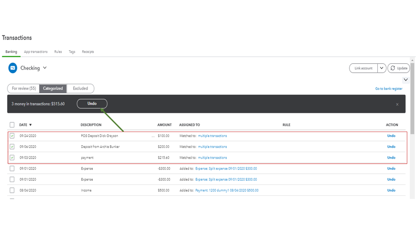This screenshot has width=416, height=234.
Task: Expand the chevron below Update button
Action: point(406,80)
